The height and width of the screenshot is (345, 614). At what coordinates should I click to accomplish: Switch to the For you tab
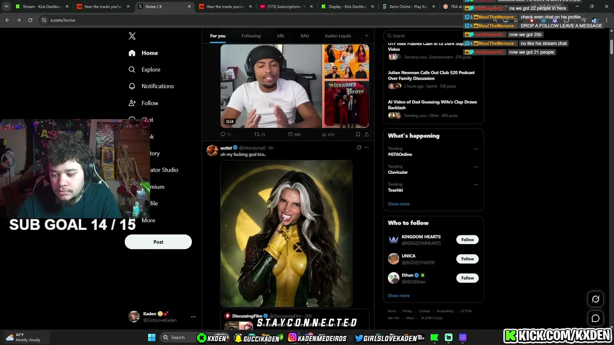[218, 36]
